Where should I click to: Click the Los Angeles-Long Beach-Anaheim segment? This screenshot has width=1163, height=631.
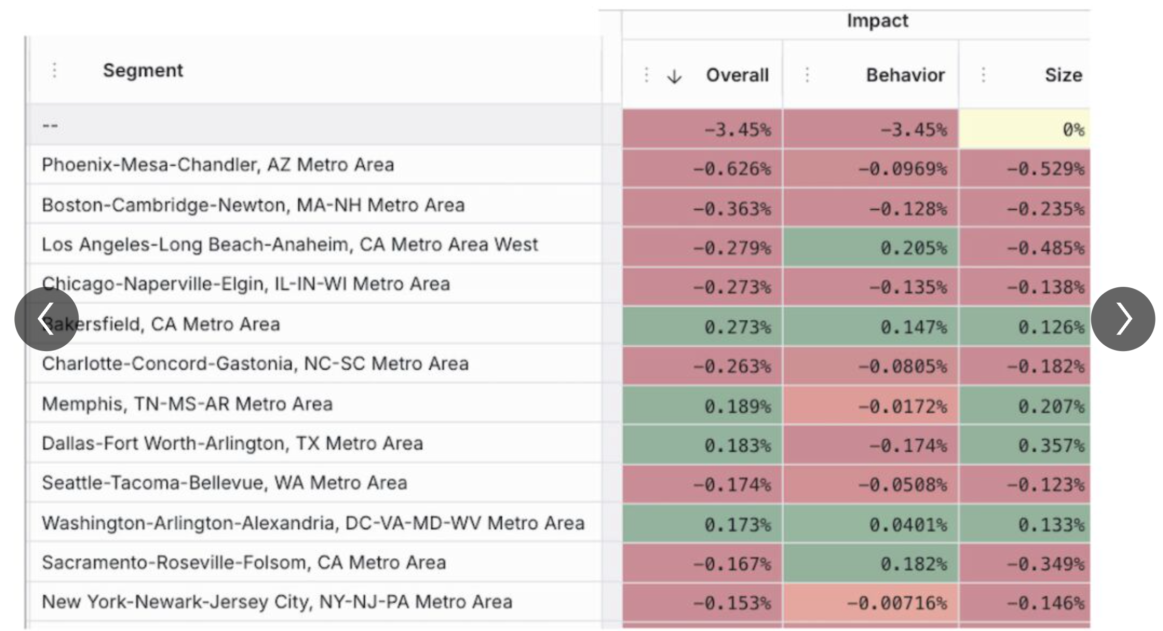(289, 244)
